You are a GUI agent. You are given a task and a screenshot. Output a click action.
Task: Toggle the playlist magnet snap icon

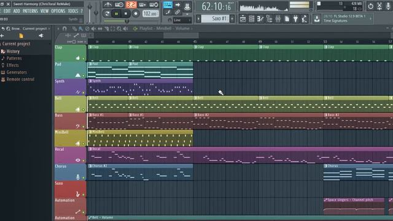(x=64, y=29)
